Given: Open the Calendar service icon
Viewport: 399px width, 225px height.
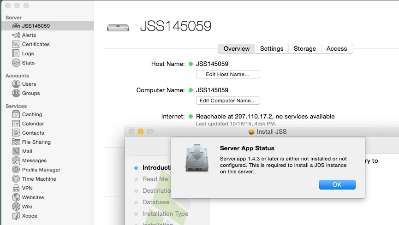Looking at the screenshot, I should click(16, 124).
